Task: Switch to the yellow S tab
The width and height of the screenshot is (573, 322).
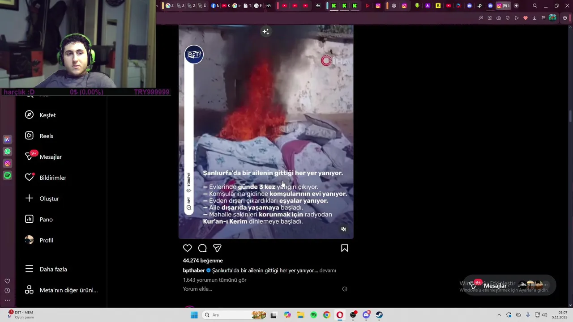Action: pos(438,6)
